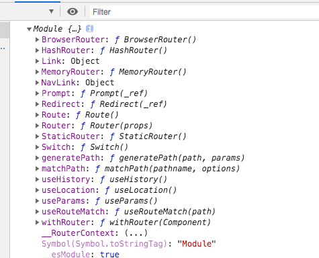Expand the useRouteMatch property

pyautogui.click(x=37, y=212)
